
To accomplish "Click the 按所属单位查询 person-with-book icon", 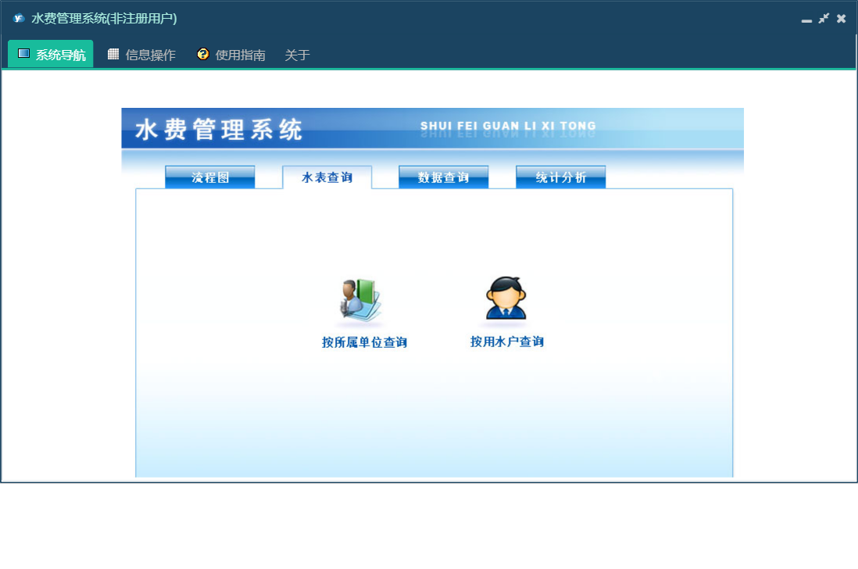I will [360, 301].
